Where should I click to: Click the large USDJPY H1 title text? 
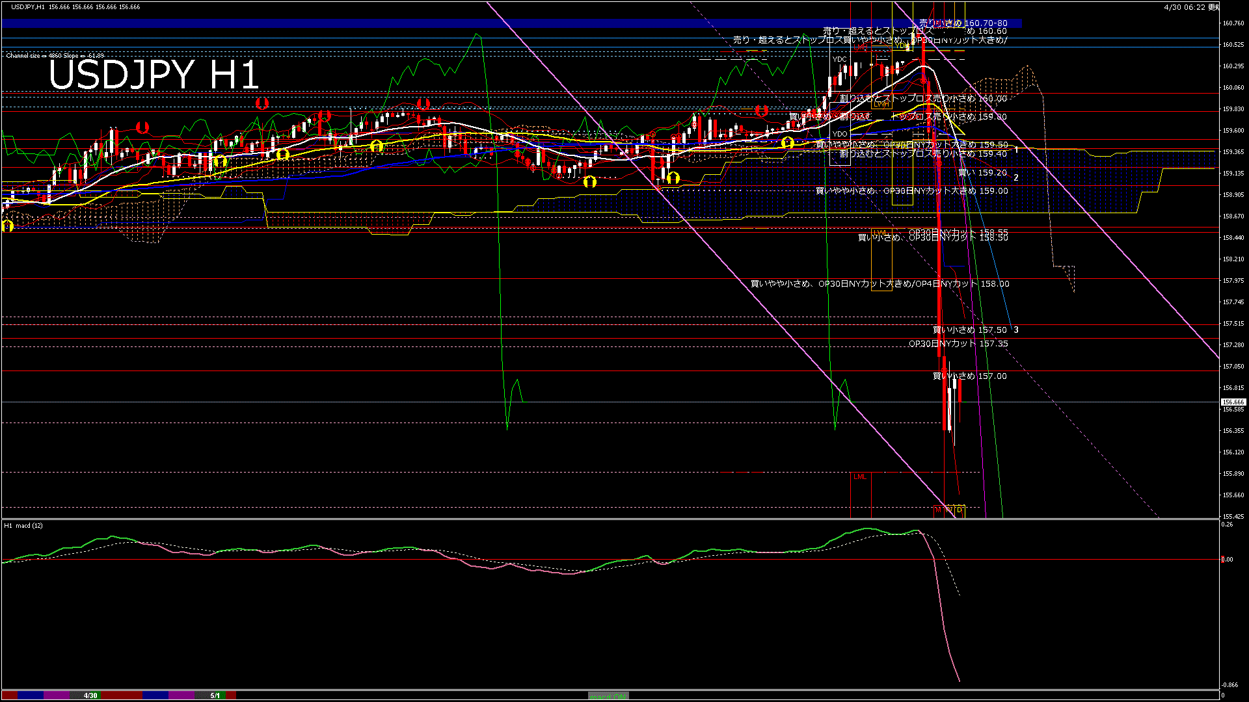(154, 75)
